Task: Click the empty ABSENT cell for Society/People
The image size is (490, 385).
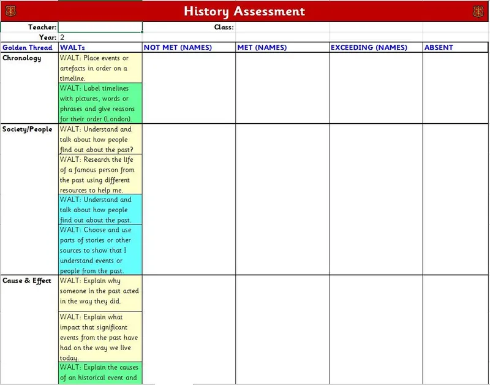Action: 456,199
